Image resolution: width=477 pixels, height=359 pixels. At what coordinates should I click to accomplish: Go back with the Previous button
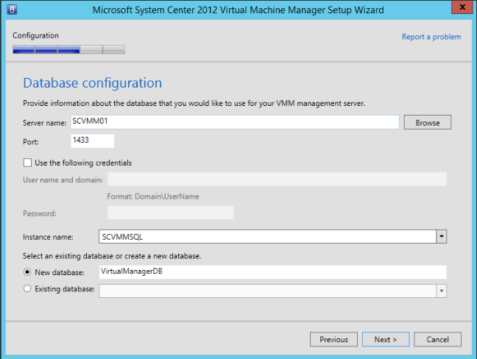333,339
